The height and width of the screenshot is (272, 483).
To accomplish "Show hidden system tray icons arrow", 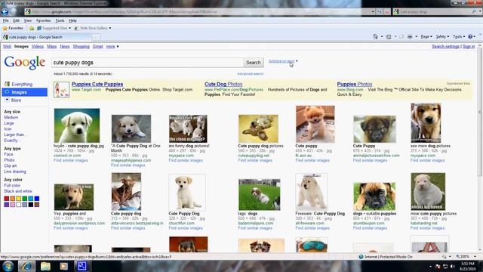I will pyautogui.click(x=430, y=266).
